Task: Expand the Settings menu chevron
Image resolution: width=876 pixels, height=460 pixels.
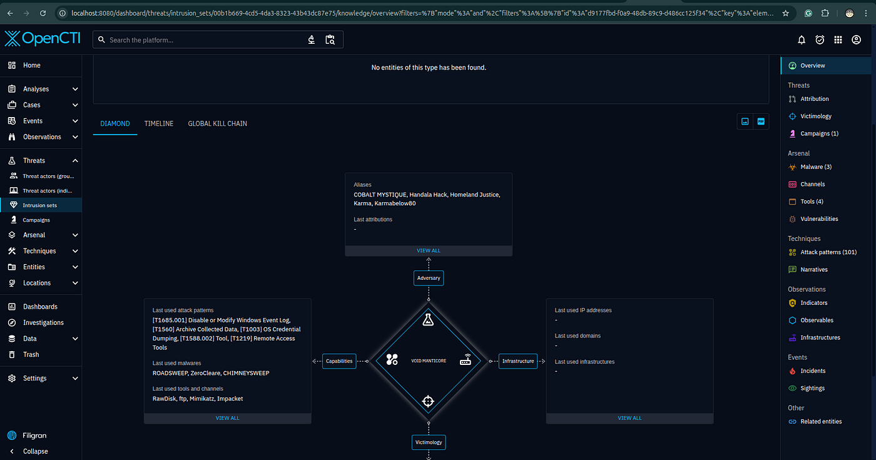Action: 75,379
